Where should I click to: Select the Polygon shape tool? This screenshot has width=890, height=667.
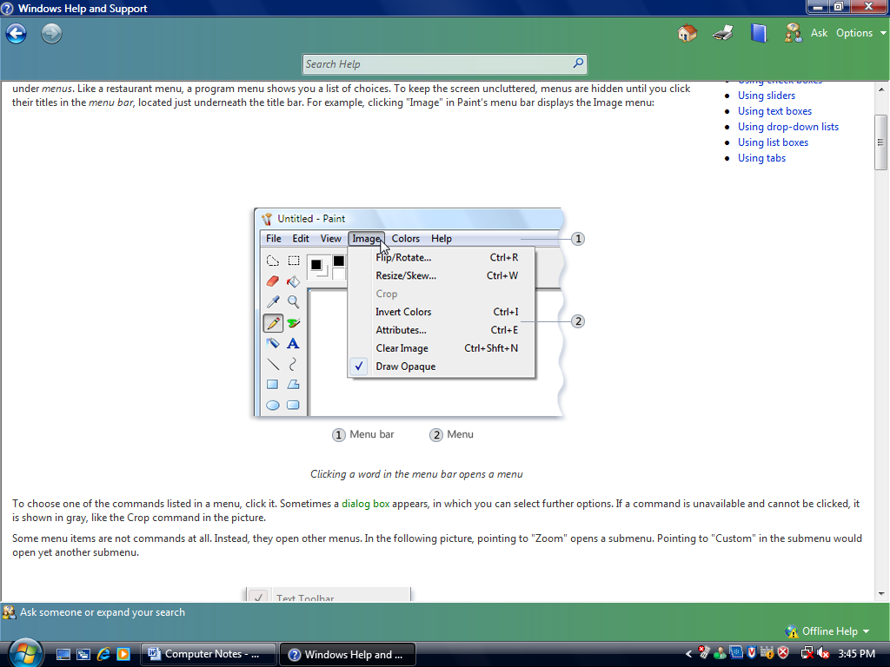point(294,385)
